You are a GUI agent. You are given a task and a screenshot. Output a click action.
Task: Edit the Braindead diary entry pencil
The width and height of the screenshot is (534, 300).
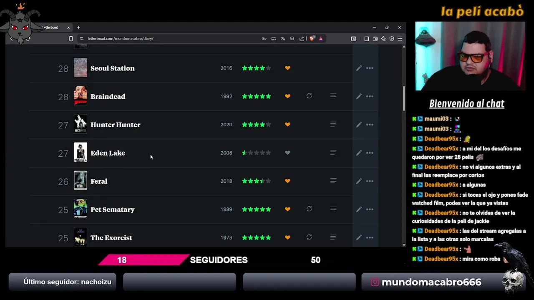pos(359,96)
